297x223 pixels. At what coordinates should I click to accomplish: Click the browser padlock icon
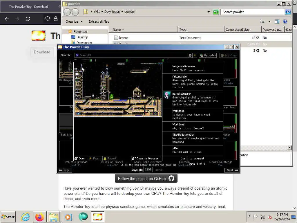tap(55, 19)
